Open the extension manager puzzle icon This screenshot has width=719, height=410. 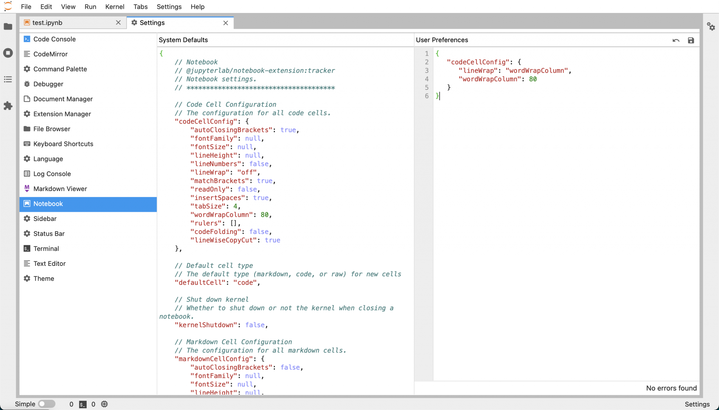pyautogui.click(x=8, y=106)
